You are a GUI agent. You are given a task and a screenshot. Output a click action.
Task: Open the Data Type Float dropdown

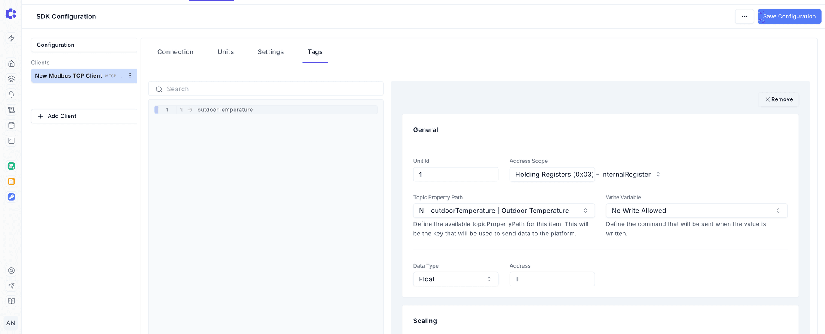[455, 279]
